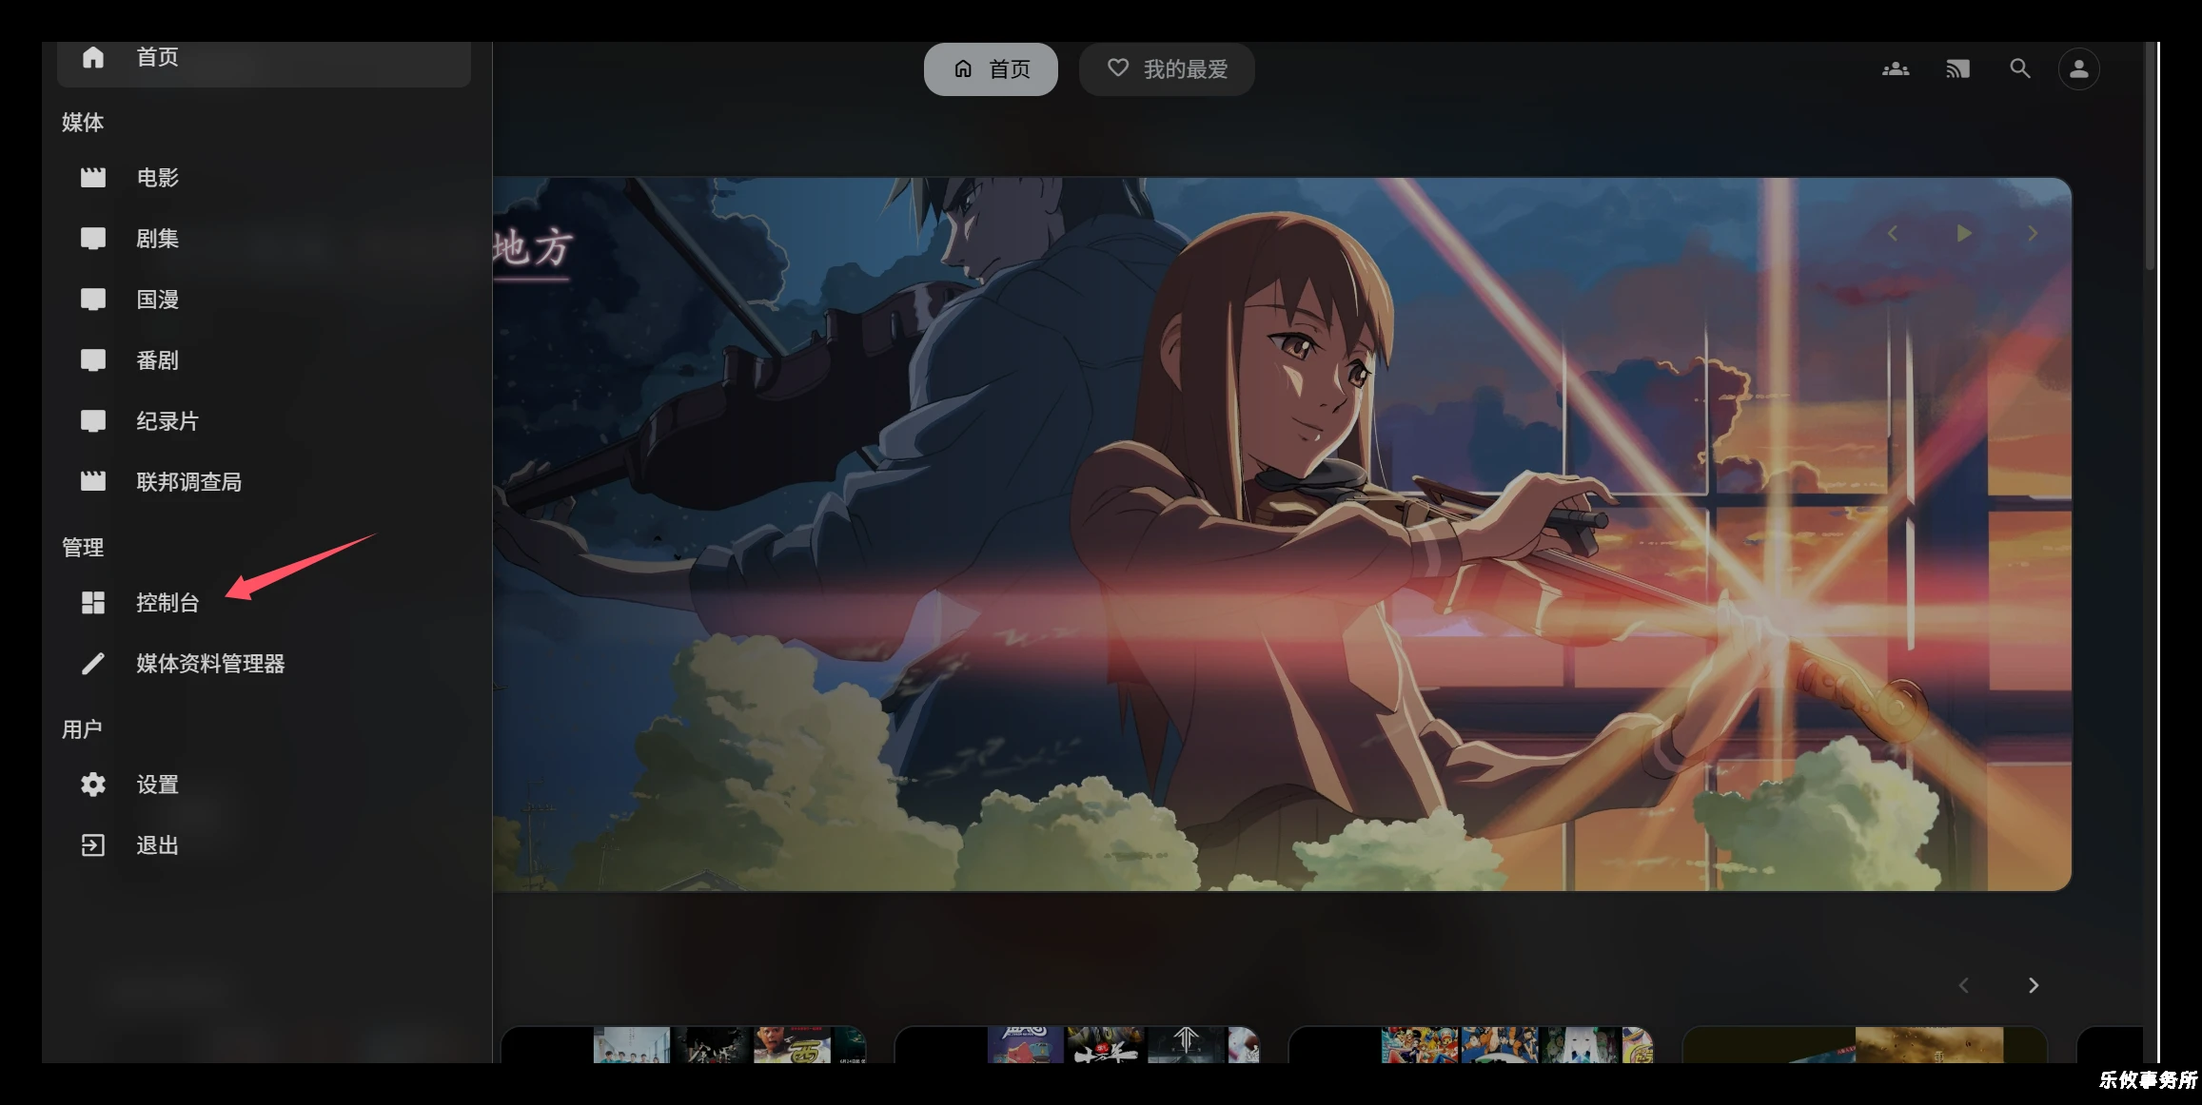Go to previous banner slide
The height and width of the screenshot is (1105, 2202).
click(x=1893, y=234)
